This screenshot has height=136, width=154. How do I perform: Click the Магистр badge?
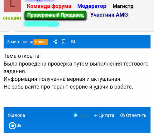click(x=123, y=6)
